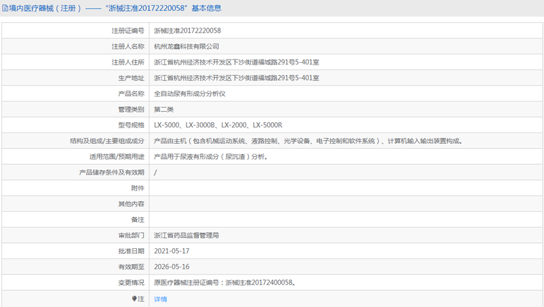Click expiry date 2026-05-16

(x=172, y=267)
